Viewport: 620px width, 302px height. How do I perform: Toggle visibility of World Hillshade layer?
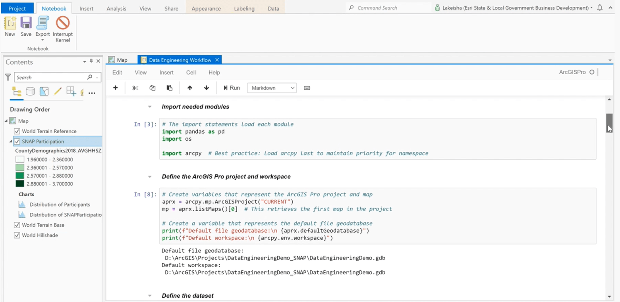(x=17, y=235)
